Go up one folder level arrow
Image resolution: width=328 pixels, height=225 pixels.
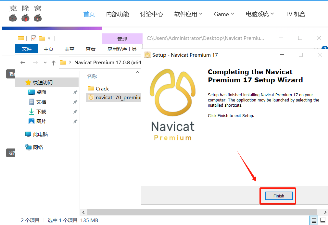(54, 63)
